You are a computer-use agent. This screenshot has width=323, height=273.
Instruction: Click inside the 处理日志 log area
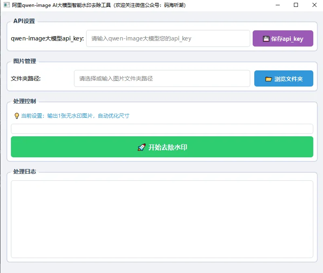click(x=162, y=219)
